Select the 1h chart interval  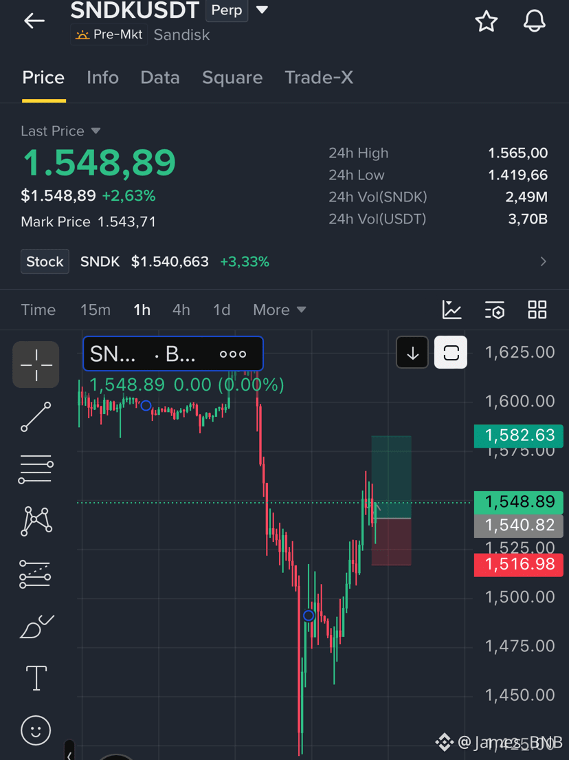[142, 310]
